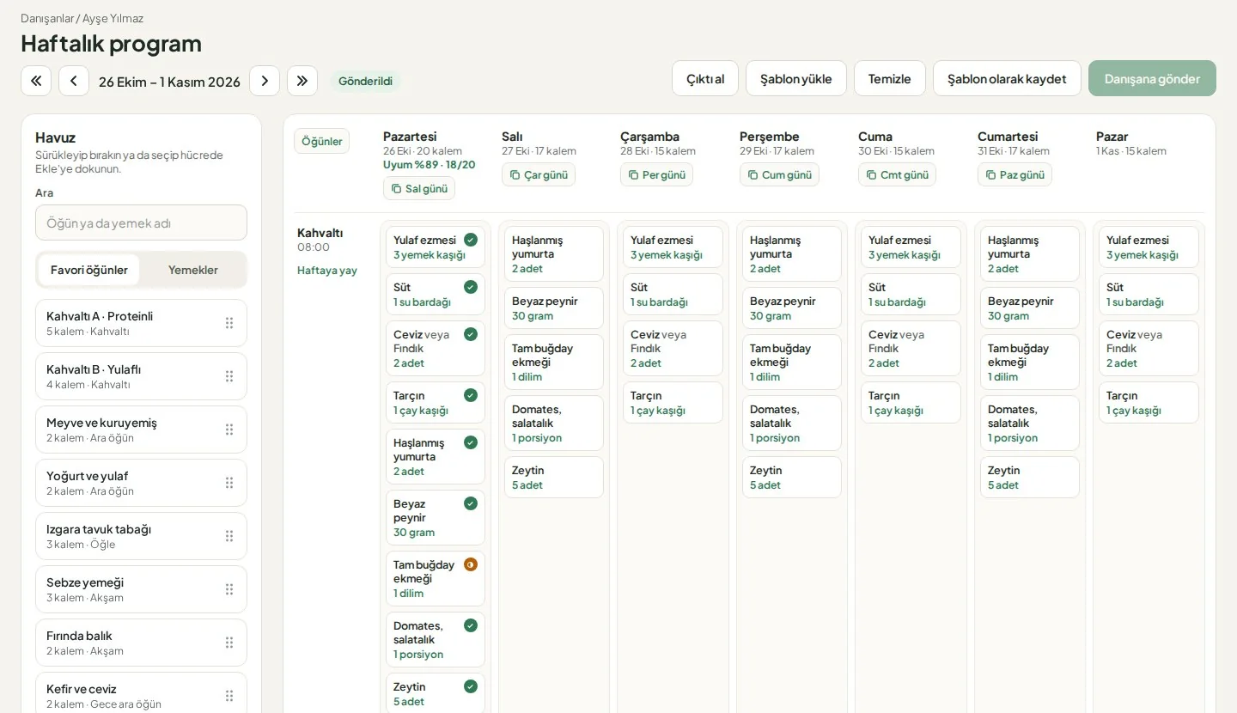Toggle the check on Monday's Haşlanmış yumurta
The height and width of the screenshot is (713, 1237).
coord(471,442)
